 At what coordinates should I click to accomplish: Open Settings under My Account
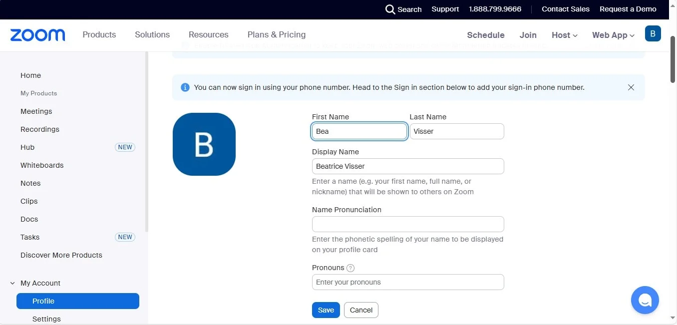point(46,319)
